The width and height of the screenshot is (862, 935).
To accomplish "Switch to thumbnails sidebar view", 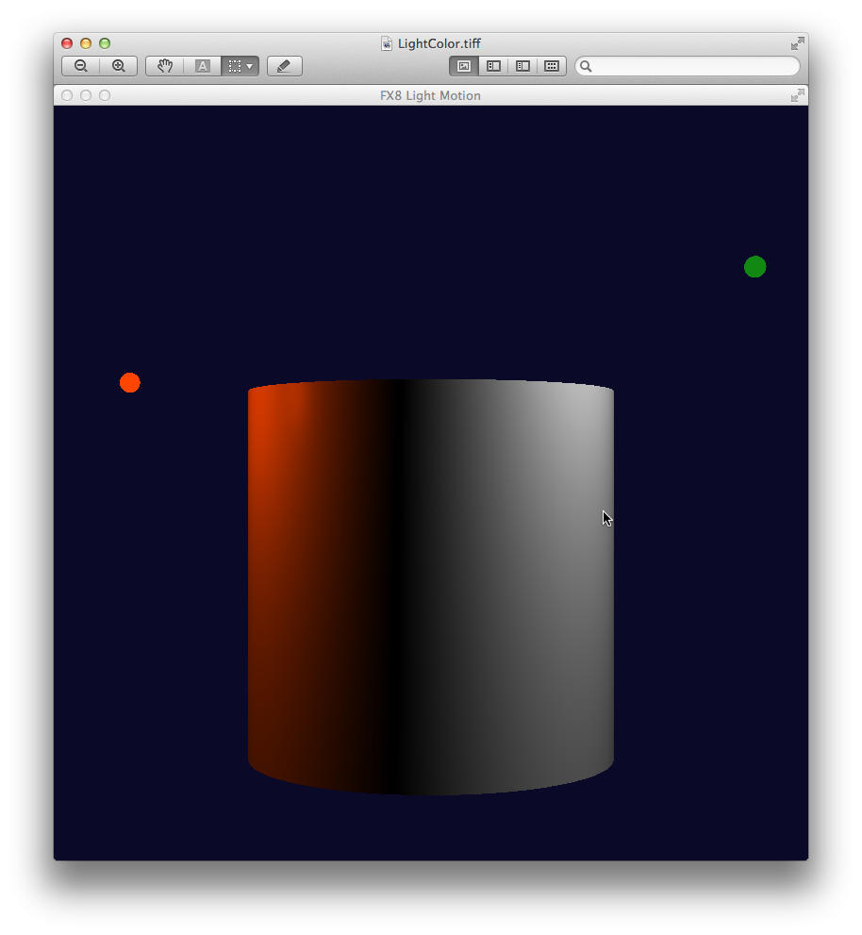I will (x=493, y=66).
